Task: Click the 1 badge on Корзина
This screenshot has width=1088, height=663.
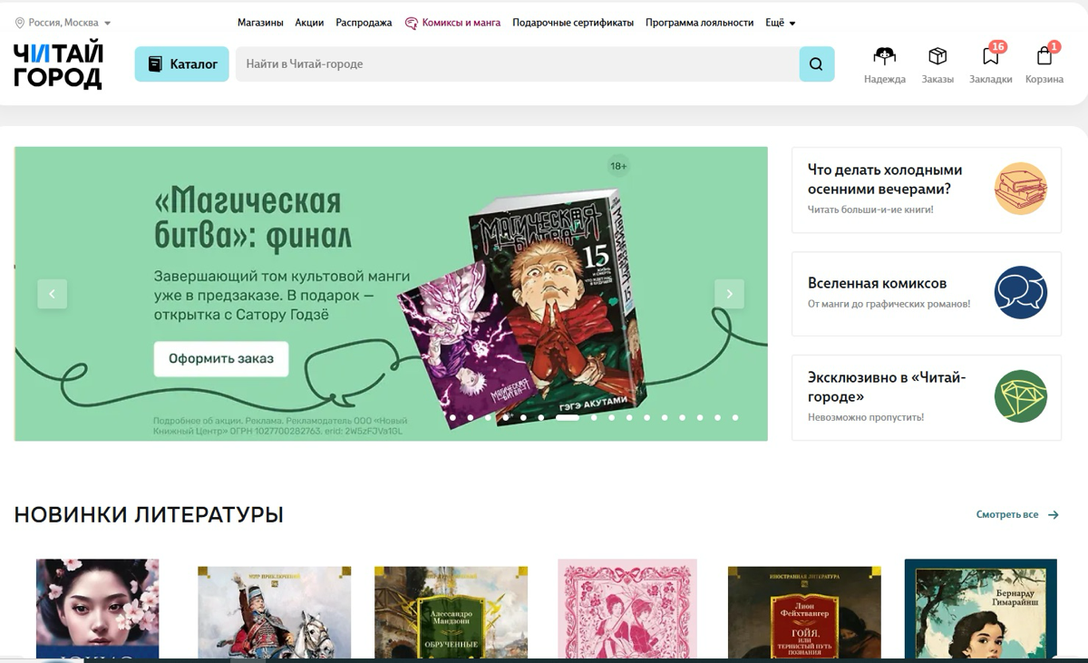Action: click(1054, 46)
